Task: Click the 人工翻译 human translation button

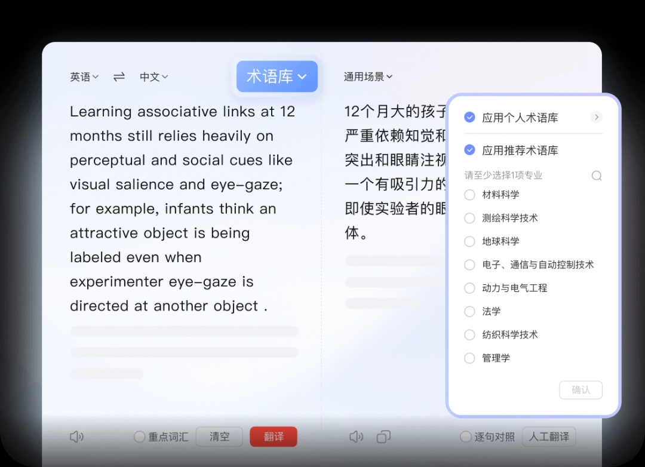Action: [549, 437]
